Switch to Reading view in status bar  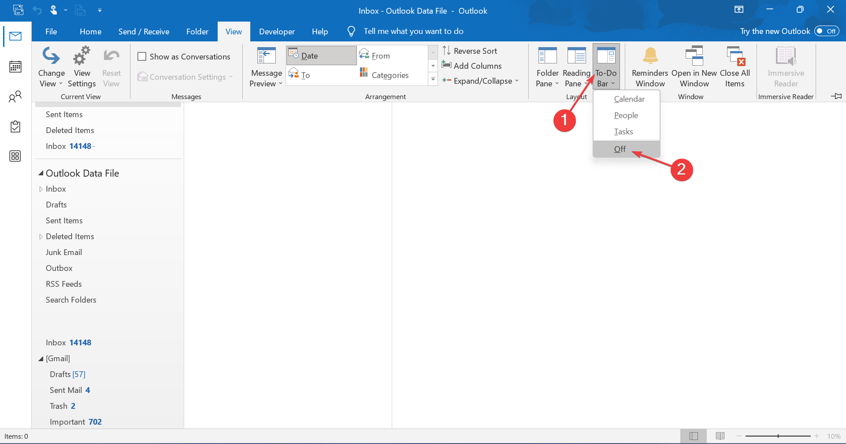tap(720, 436)
